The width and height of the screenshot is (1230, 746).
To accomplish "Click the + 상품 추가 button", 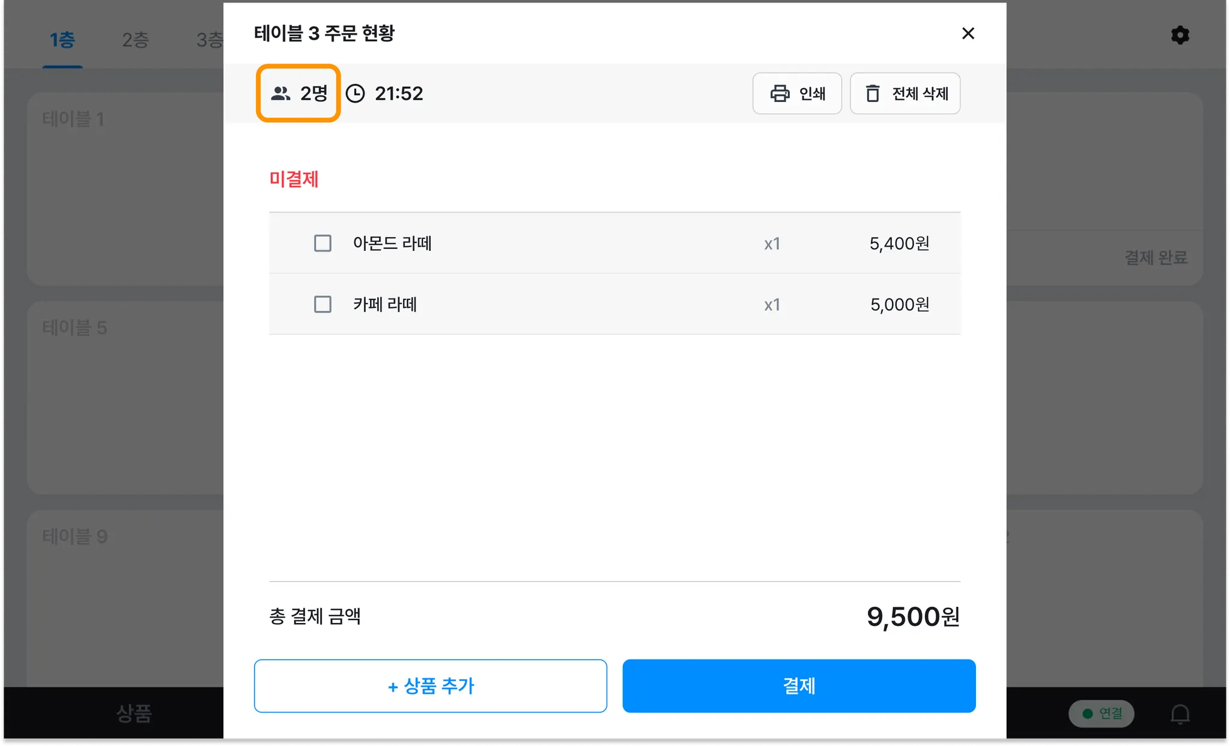I will pos(430,686).
